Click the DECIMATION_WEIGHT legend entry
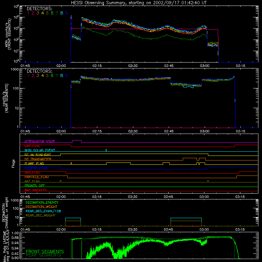This screenshot has height=262, width=262. pyautogui.click(x=42, y=207)
